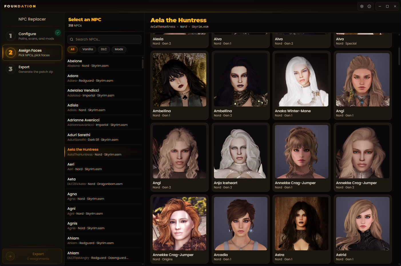Click the Aela the Huntress heading
This screenshot has width=401, height=266.
click(x=178, y=20)
